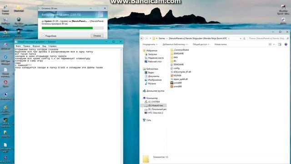291x164 pixels.
Task: Click Notepad vertical scrollbar
Action: coord(121,106)
